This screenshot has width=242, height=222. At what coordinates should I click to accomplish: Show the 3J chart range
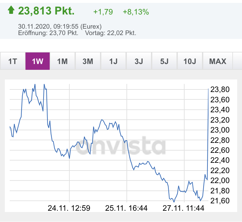[x=139, y=61]
